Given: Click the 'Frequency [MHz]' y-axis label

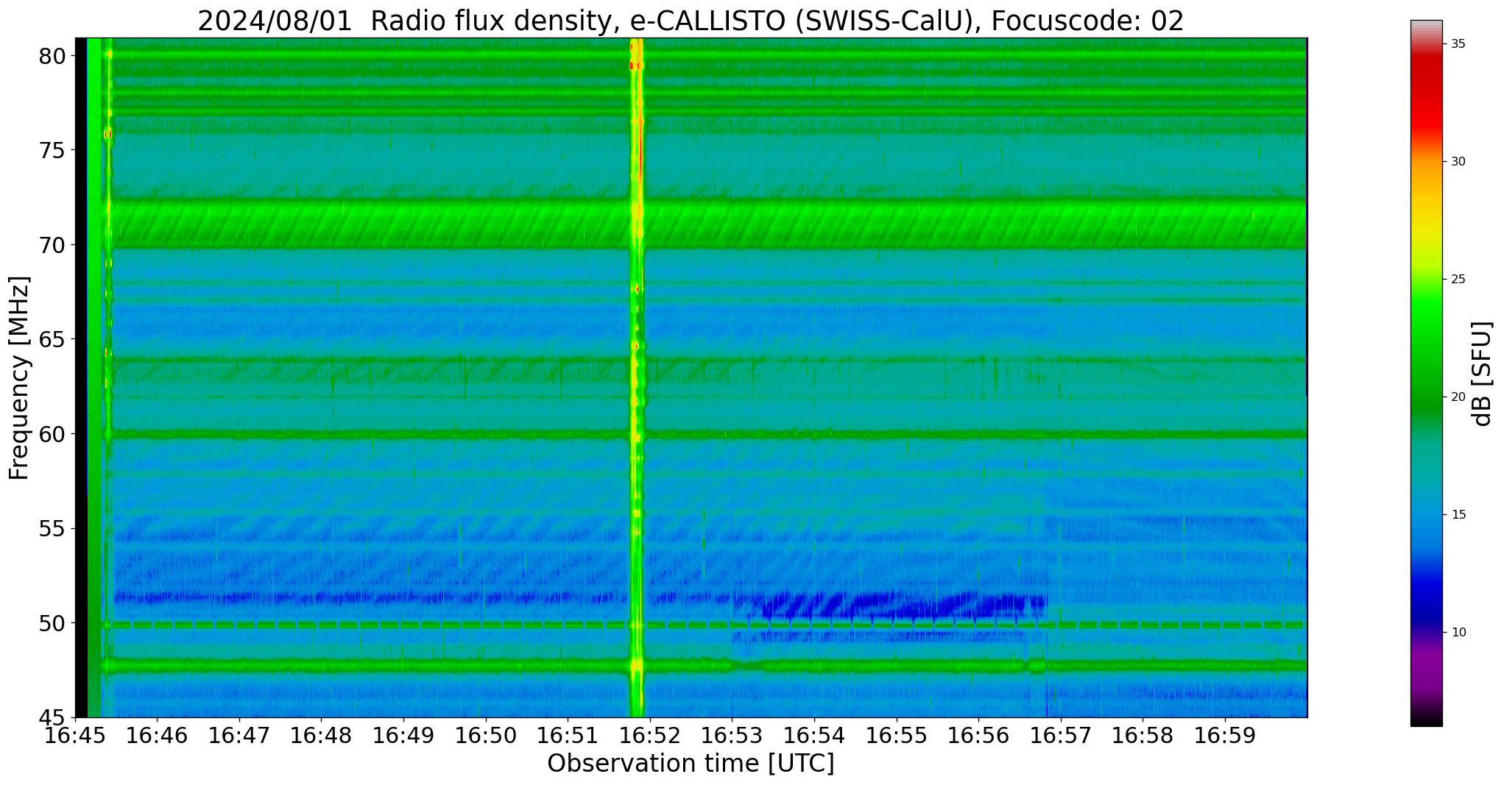Looking at the screenshot, I should click(x=19, y=378).
